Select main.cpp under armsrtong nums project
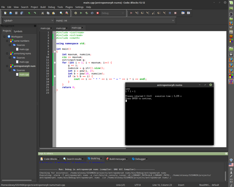Screen dimensions: 234x187 pos(24,62)
